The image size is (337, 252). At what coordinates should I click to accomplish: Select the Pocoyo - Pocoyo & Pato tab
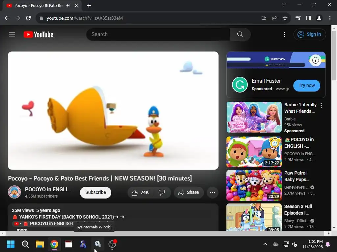(38, 6)
